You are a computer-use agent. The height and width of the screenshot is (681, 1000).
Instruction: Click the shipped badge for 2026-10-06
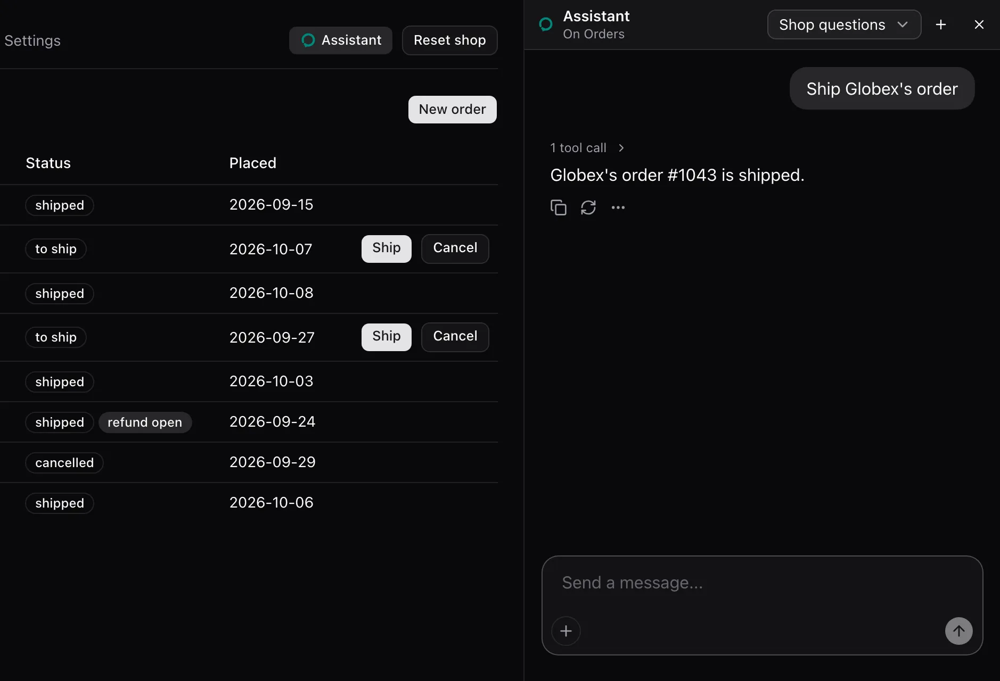tap(60, 503)
